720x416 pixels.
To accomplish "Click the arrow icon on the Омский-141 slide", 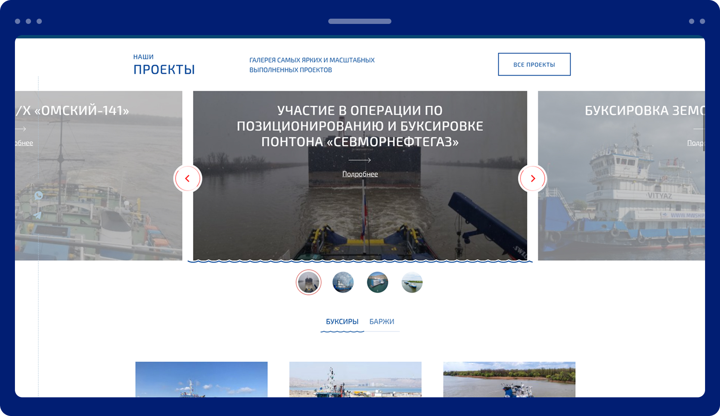I will [x=21, y=129].
